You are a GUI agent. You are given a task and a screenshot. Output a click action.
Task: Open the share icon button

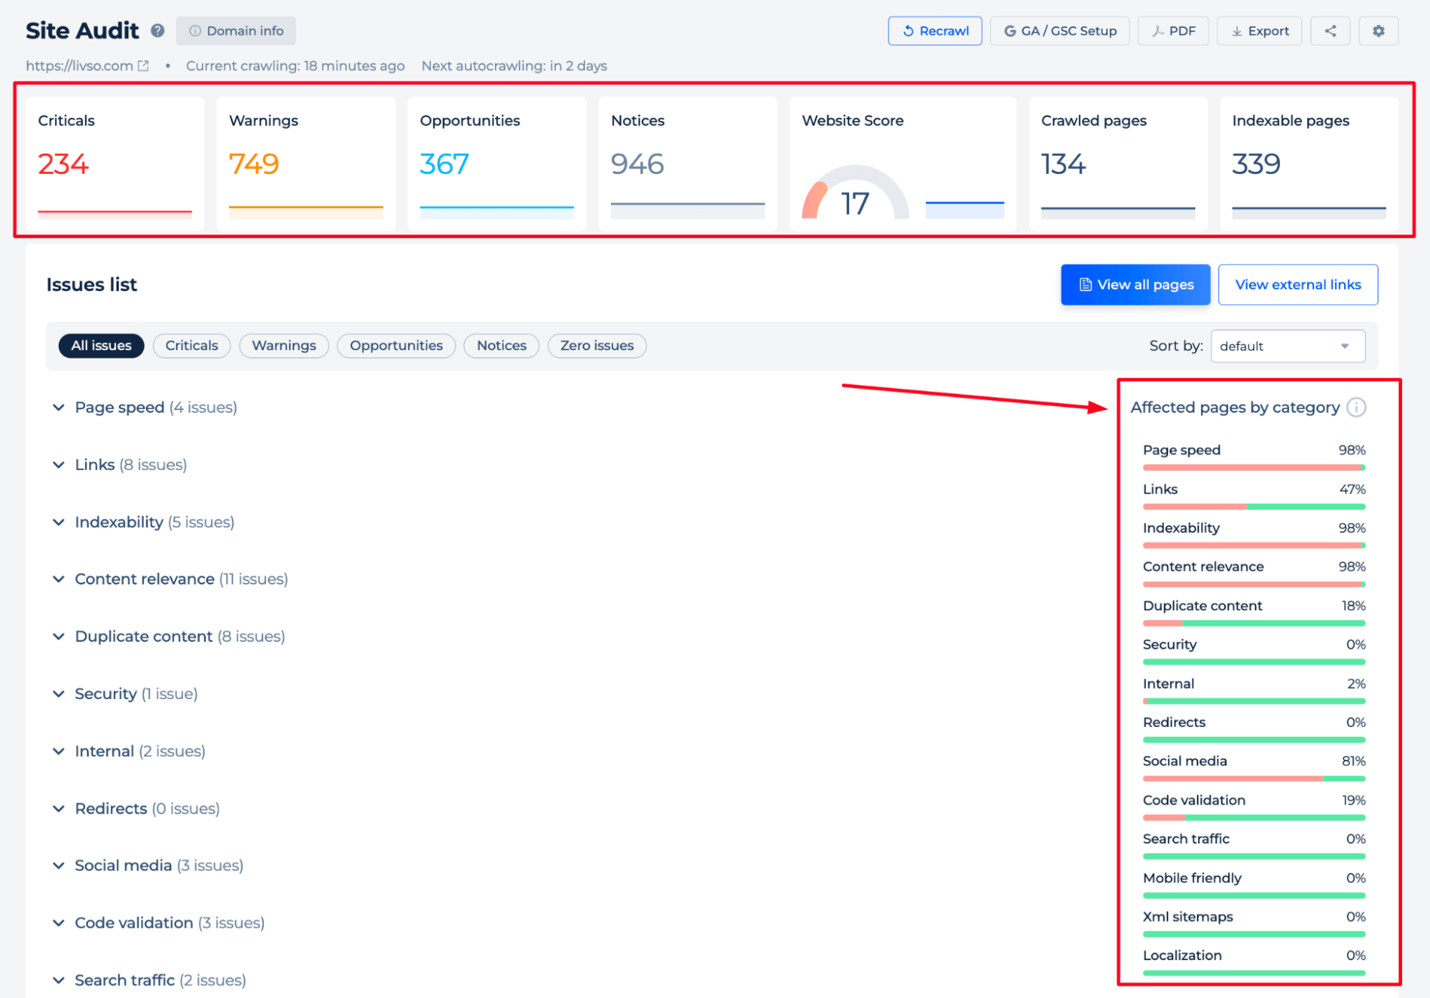click(x=1330, y=31)
